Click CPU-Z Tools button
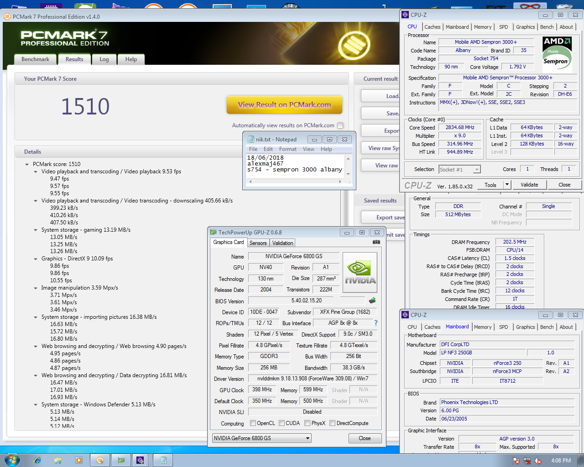This screenshot has height=467, width=584. [490, 185]
